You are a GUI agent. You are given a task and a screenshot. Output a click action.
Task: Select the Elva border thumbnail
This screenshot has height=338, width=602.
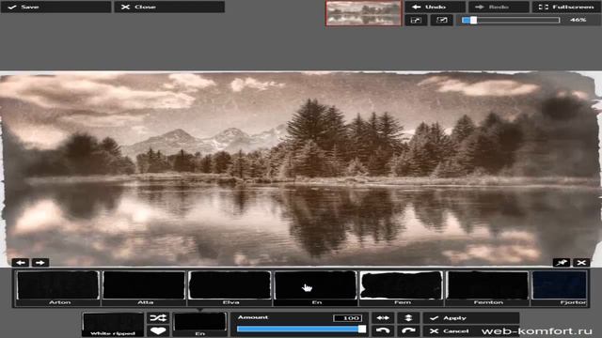pyautogui.click(x=230, y=288)
